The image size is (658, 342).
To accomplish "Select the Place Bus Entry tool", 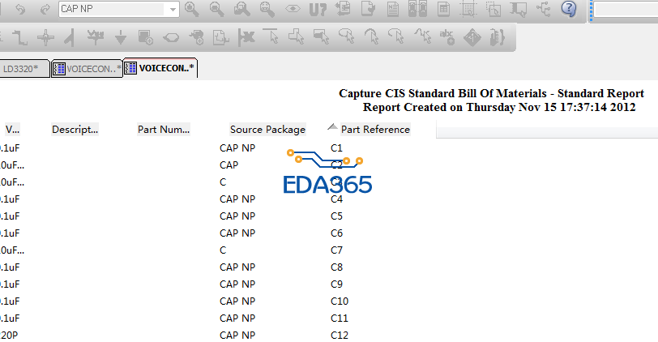I will (70, 38).
